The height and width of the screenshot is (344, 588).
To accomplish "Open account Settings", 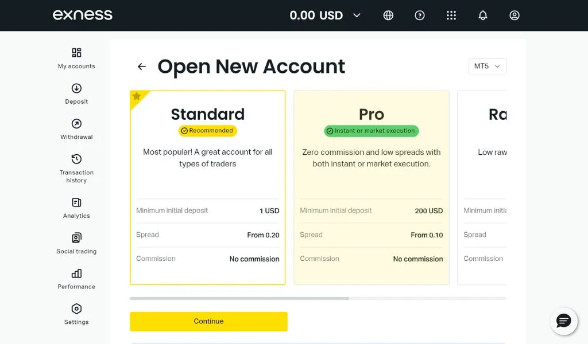I will [76, 314].
